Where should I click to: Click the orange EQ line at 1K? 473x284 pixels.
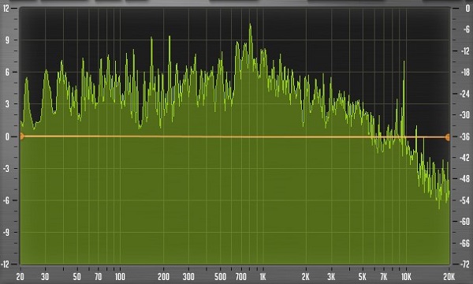pos(263,136)
